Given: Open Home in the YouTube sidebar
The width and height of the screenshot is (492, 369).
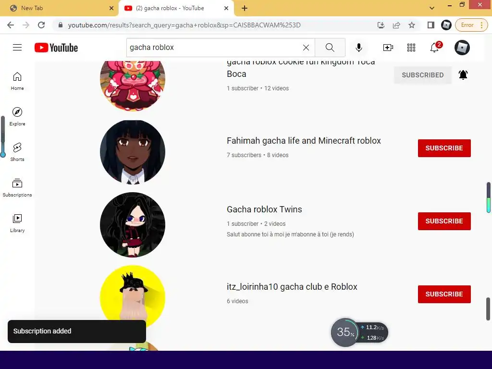Looking at the screenshot, I should pyautogui.click(x=17, y=81).
